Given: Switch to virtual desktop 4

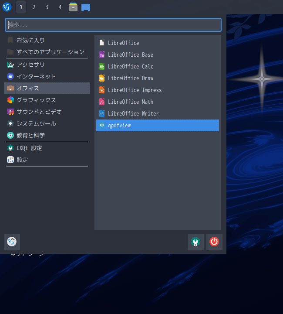Looking at the screenshot, I should pyautogui.click(x=60, y=7).
